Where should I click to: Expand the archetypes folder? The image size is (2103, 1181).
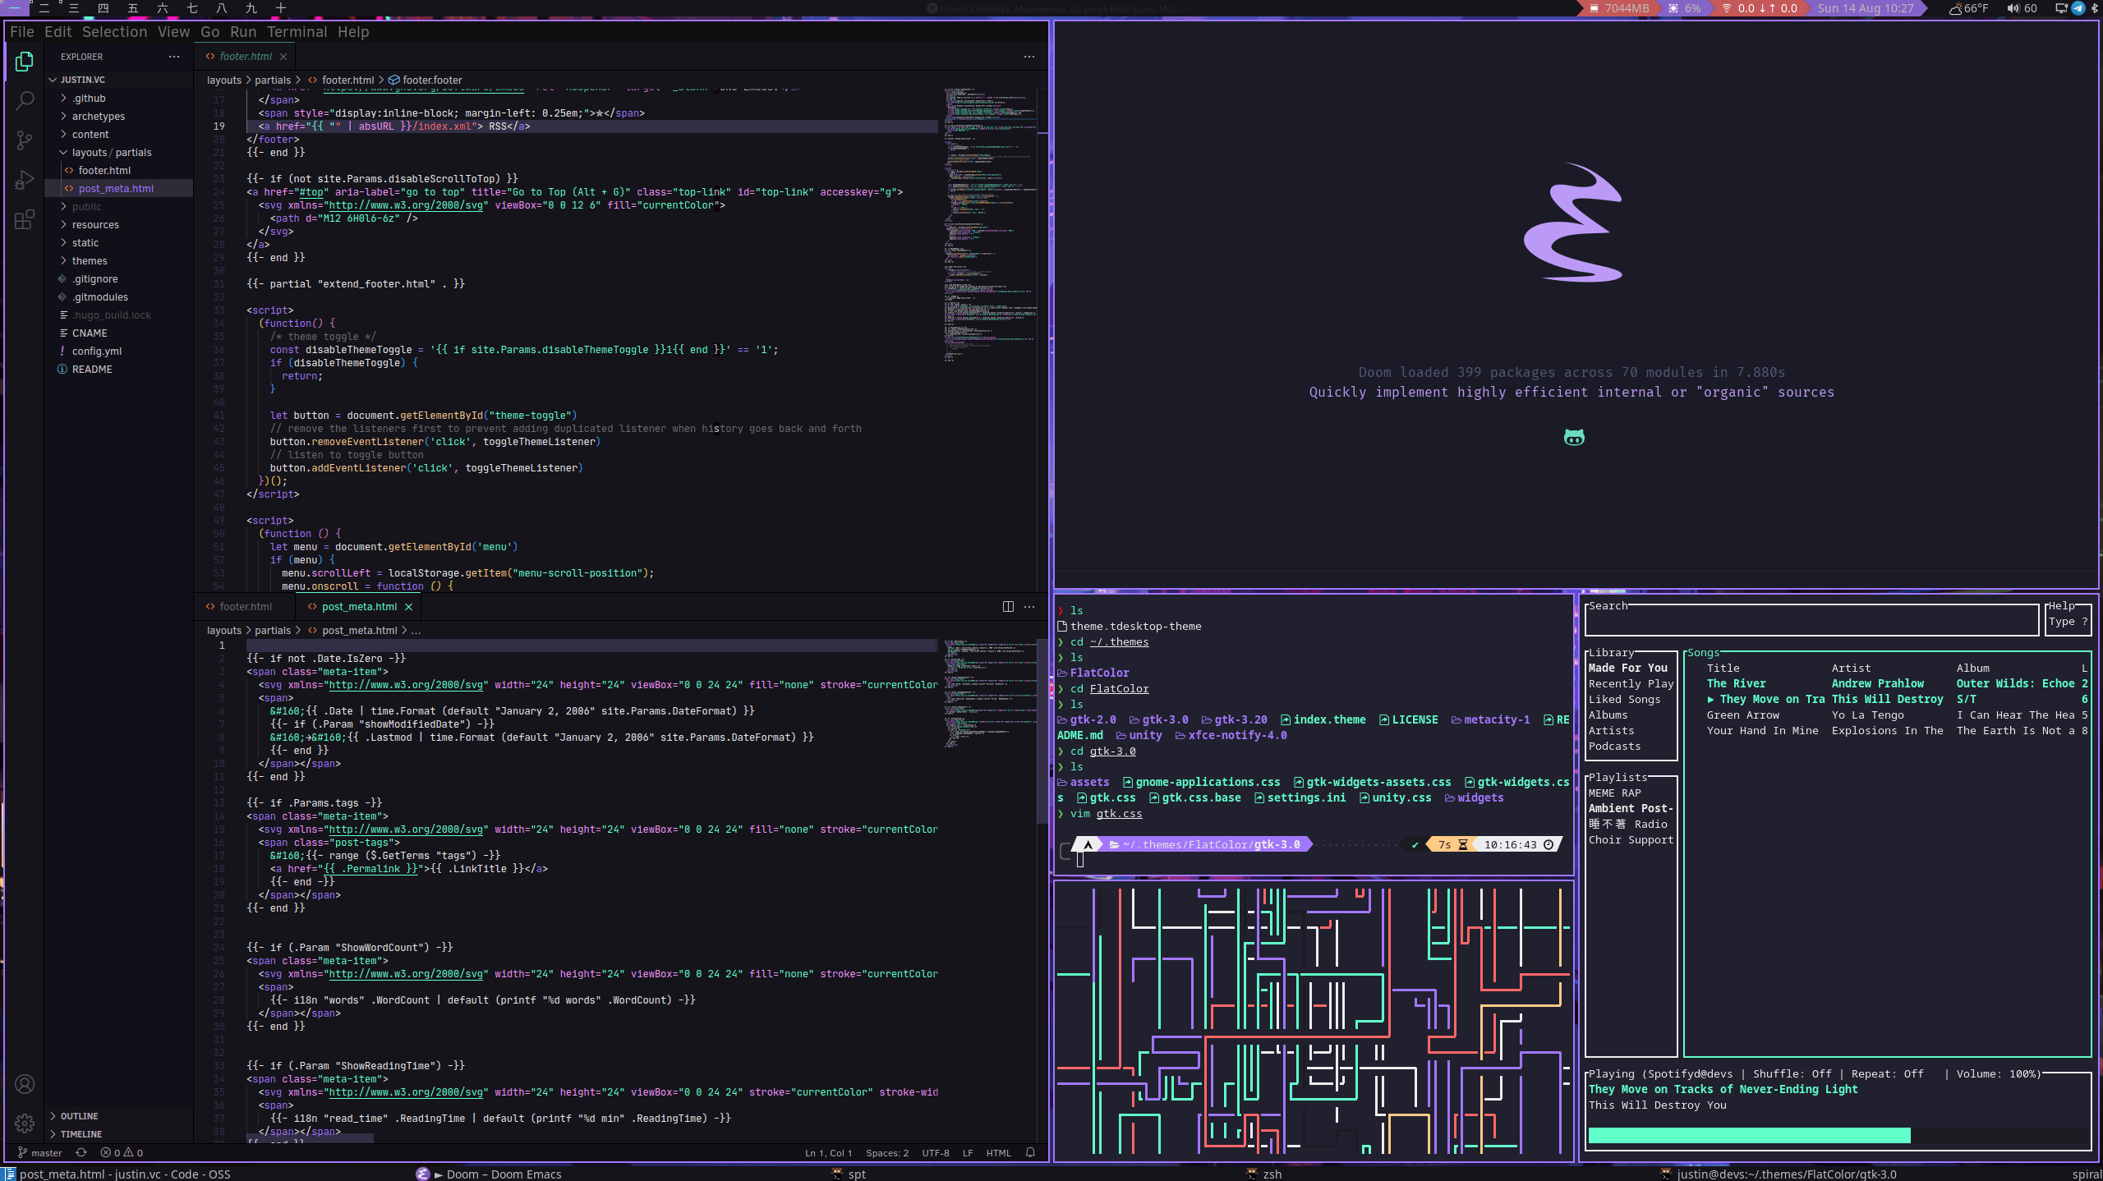click(98, 117)
